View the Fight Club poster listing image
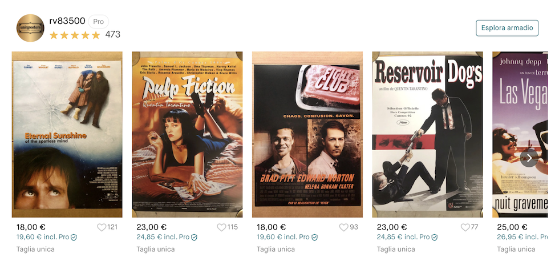The width and height of the screenshot is (559, 265). tap(307, 135)
